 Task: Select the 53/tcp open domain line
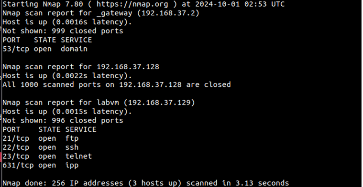(45, 49)
